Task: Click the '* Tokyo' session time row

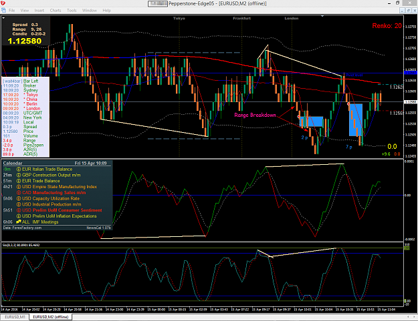Action: [20, 95]
